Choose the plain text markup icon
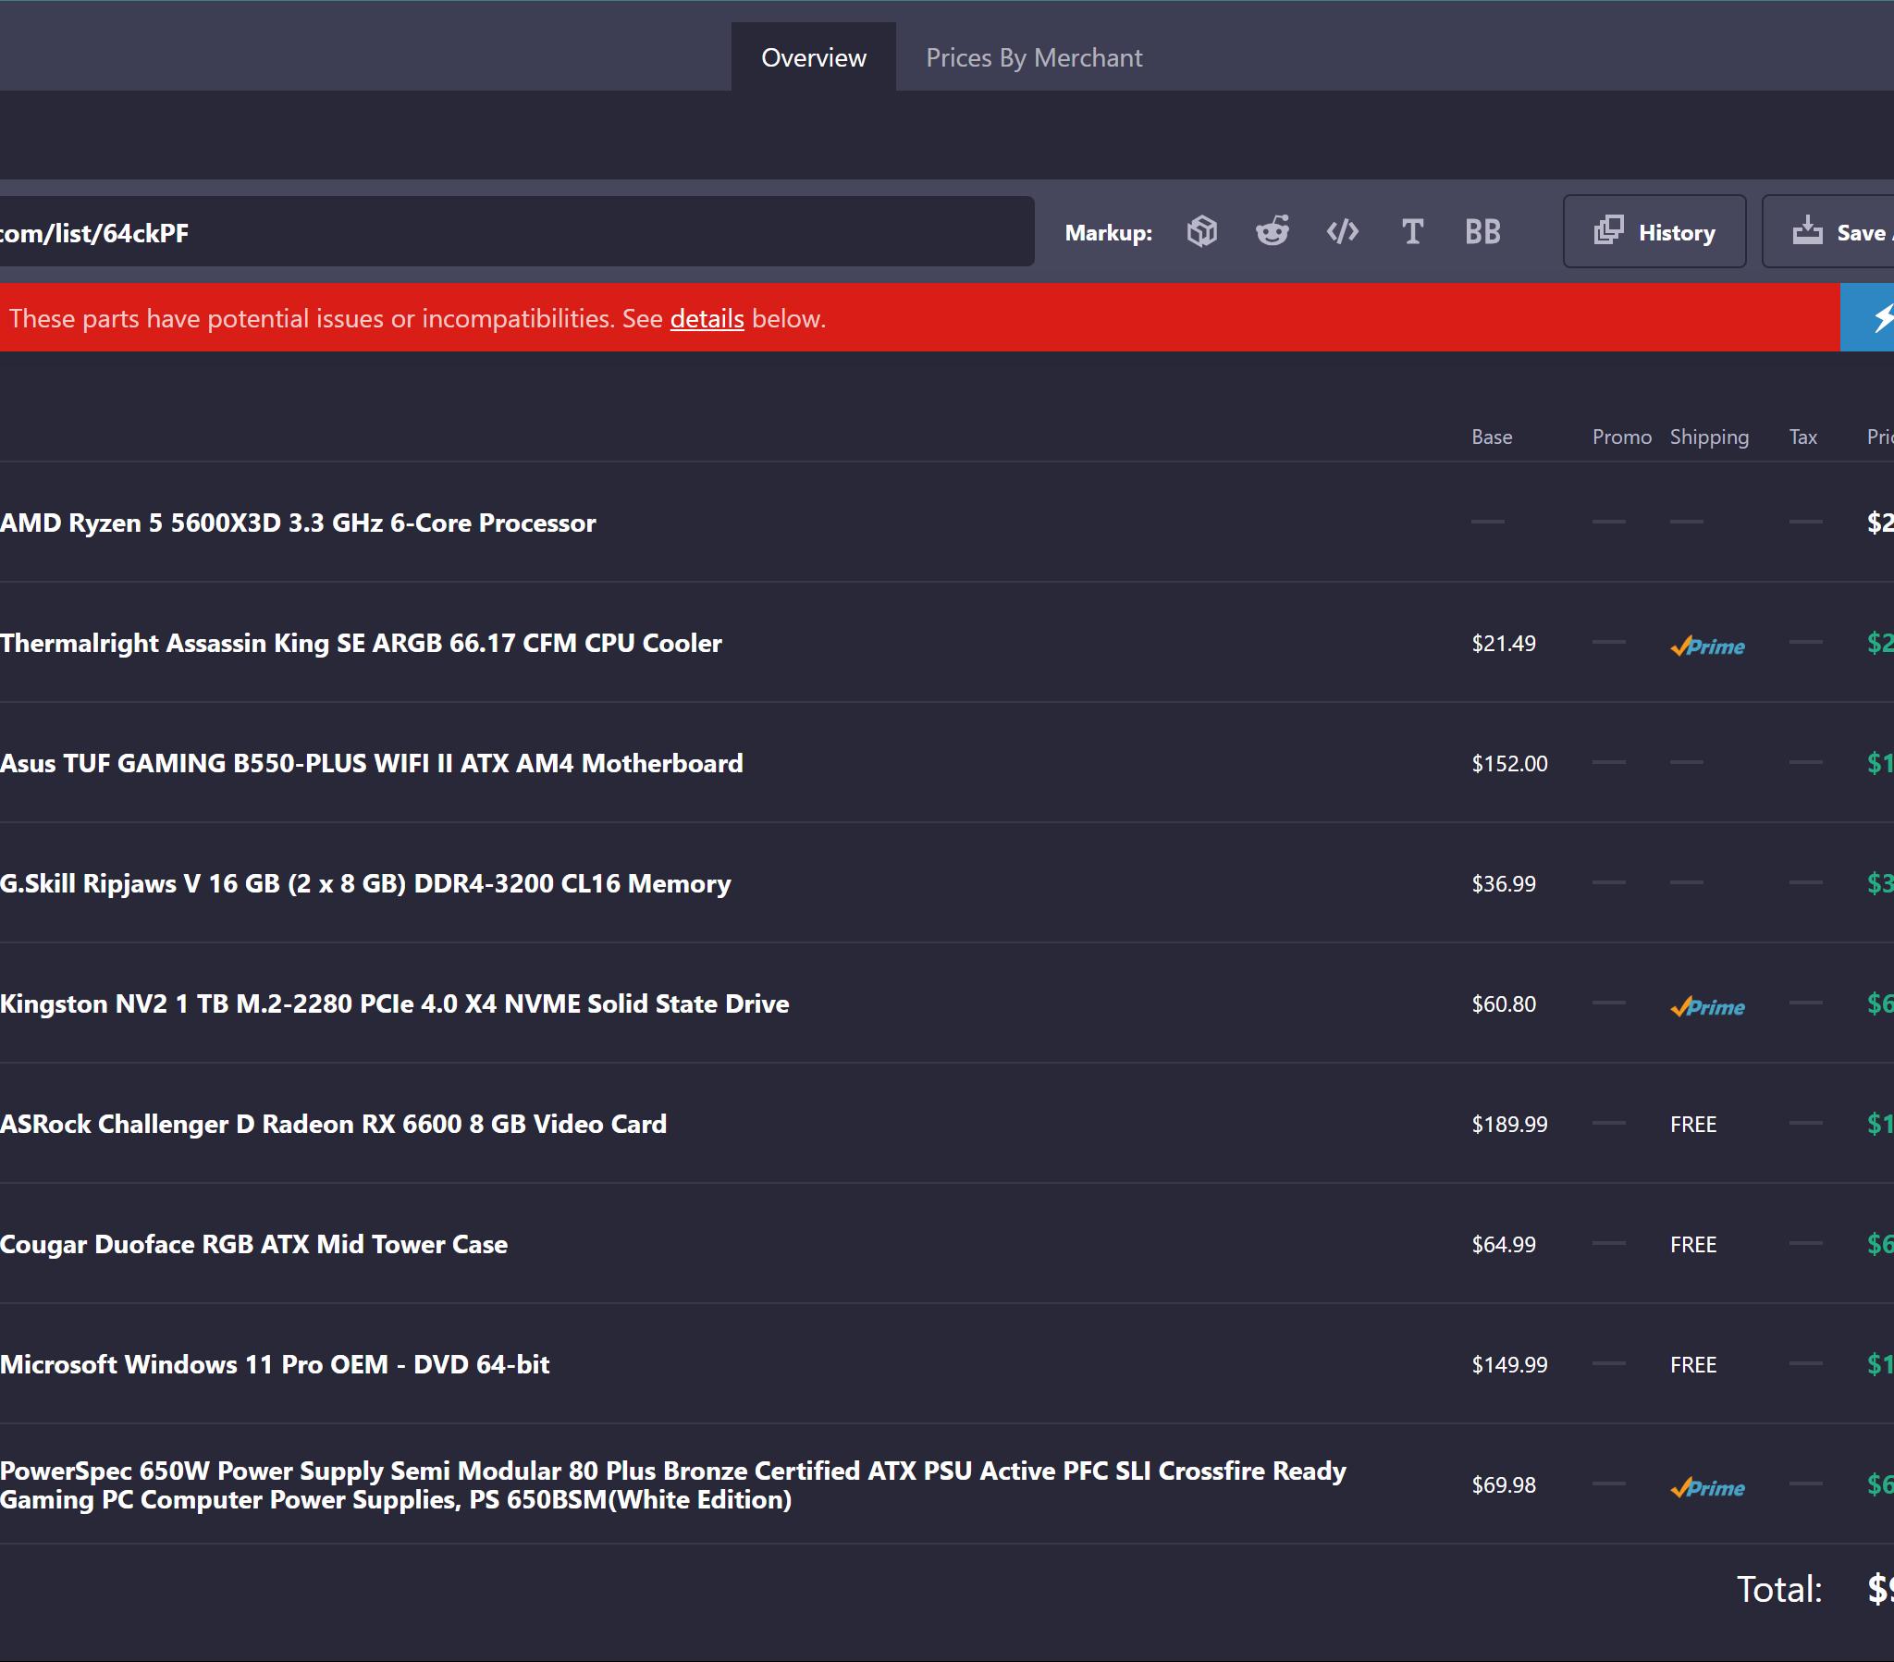This screenshot has height=1662, width=1894. (x=1412, y=232)
